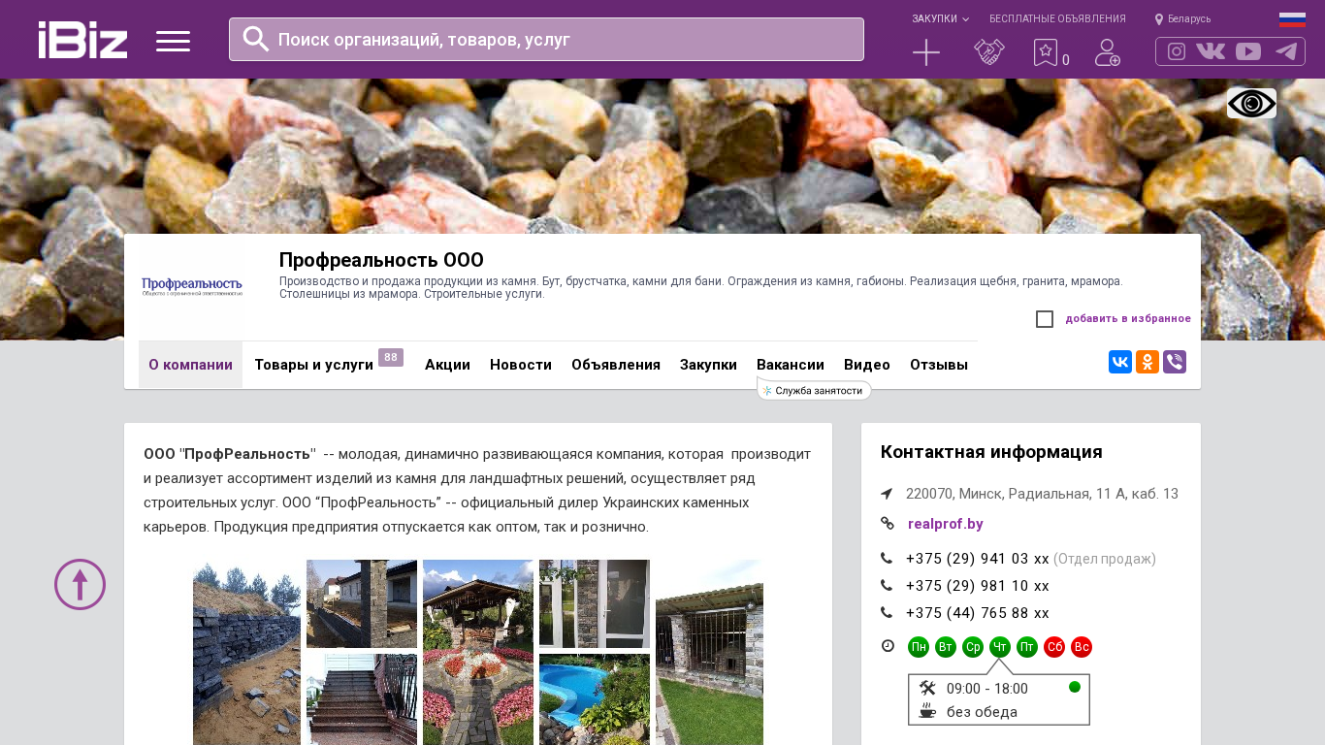Open the Отзывы tab
This screenshot has width=1325, height=745.
point(939,365)
